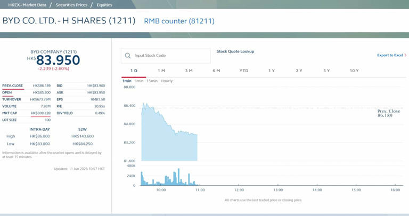Set chart interval to Hourly
The width and height of the screenshot is (409, 216).
[x=166, y=81]
